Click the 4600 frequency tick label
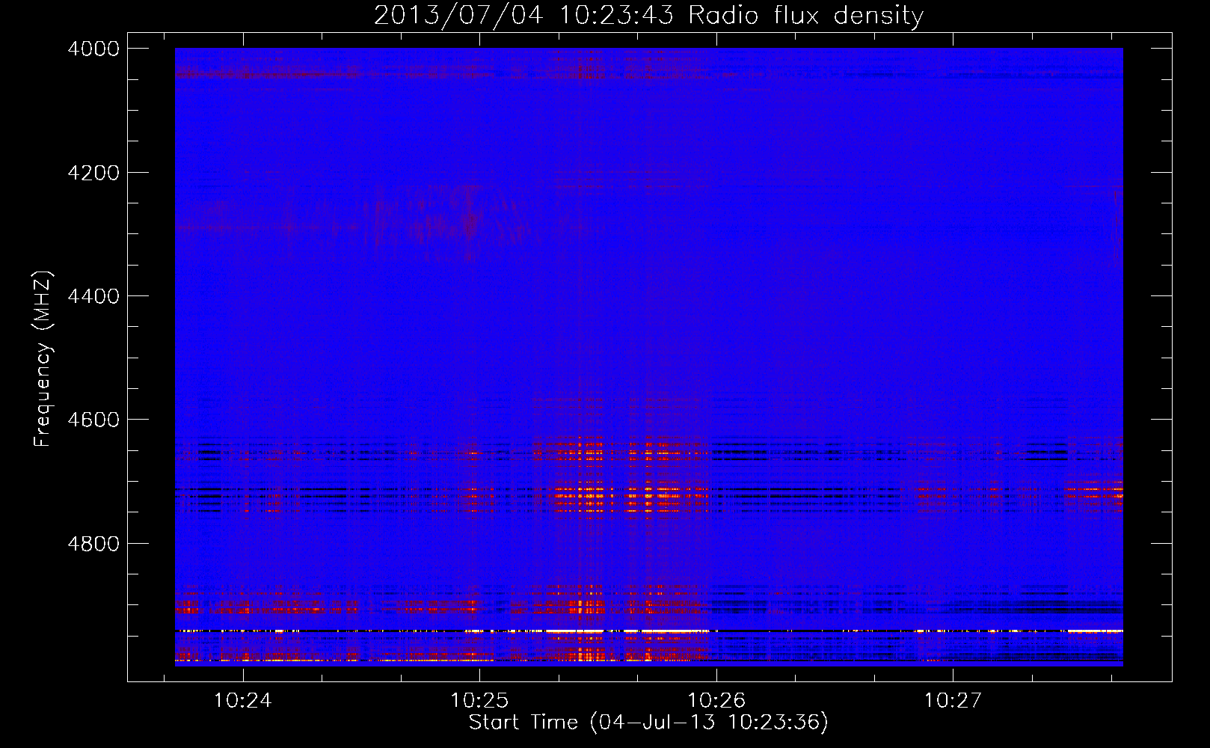Image resolution: width=1210 pixels, height=748 pixels. point(93,420)
